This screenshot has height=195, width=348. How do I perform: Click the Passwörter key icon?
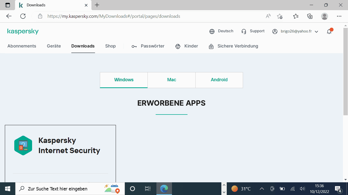coord(134,46)
